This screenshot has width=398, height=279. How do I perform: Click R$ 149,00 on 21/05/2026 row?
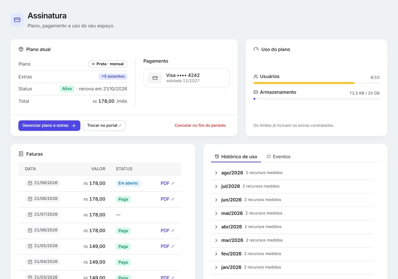94,246
